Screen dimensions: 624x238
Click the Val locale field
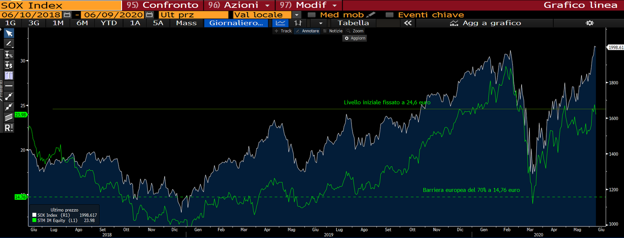tap(263, 15)
